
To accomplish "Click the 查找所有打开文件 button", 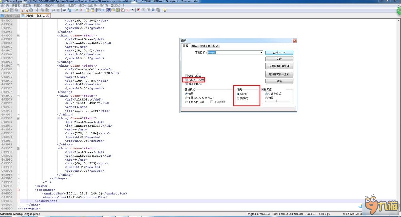I will coord(279,66).
